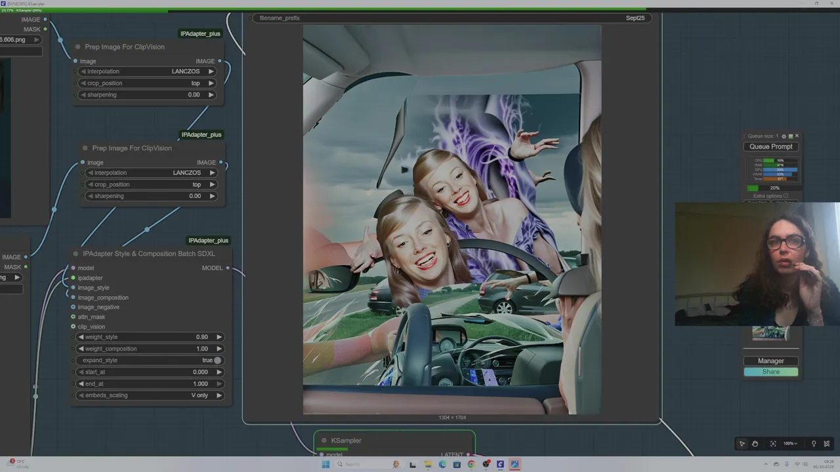Click attn_mask input port
The width and height of the screenshot is (840, 472).
(x=73, y=317)
